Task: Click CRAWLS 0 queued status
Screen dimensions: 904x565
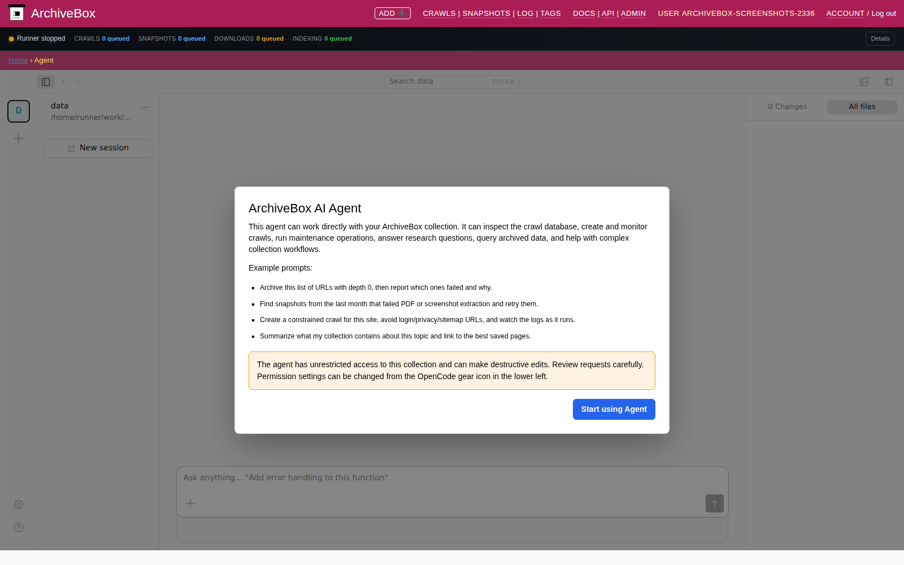Action: 102,39
